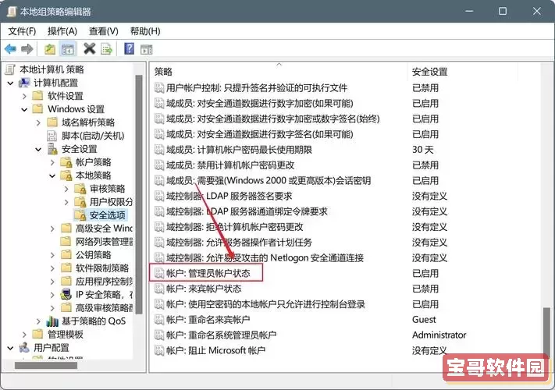
Task: Expand the 审核策略 tree node
Action: pos(66,189)
